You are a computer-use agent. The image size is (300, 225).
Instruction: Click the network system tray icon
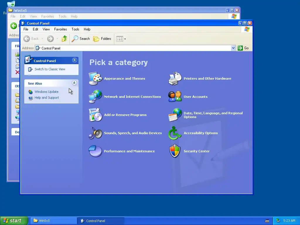point(278,221)
